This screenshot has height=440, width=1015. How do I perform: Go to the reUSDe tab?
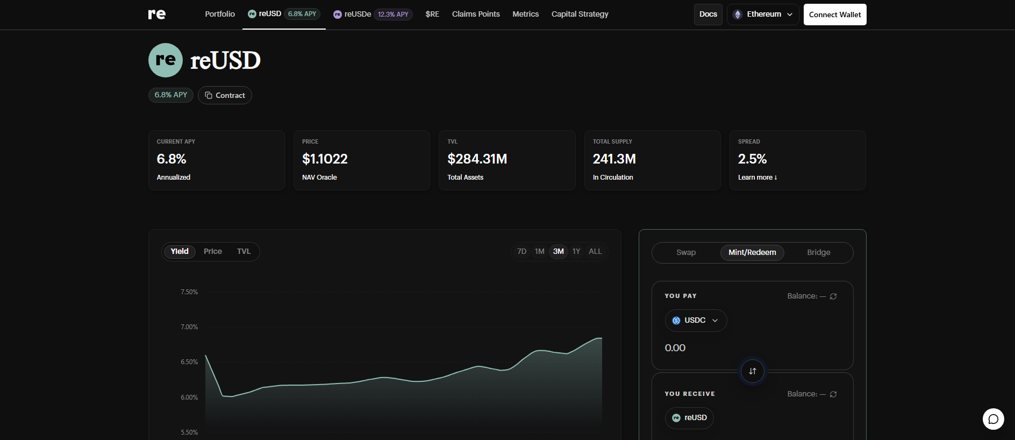point(373,14)
